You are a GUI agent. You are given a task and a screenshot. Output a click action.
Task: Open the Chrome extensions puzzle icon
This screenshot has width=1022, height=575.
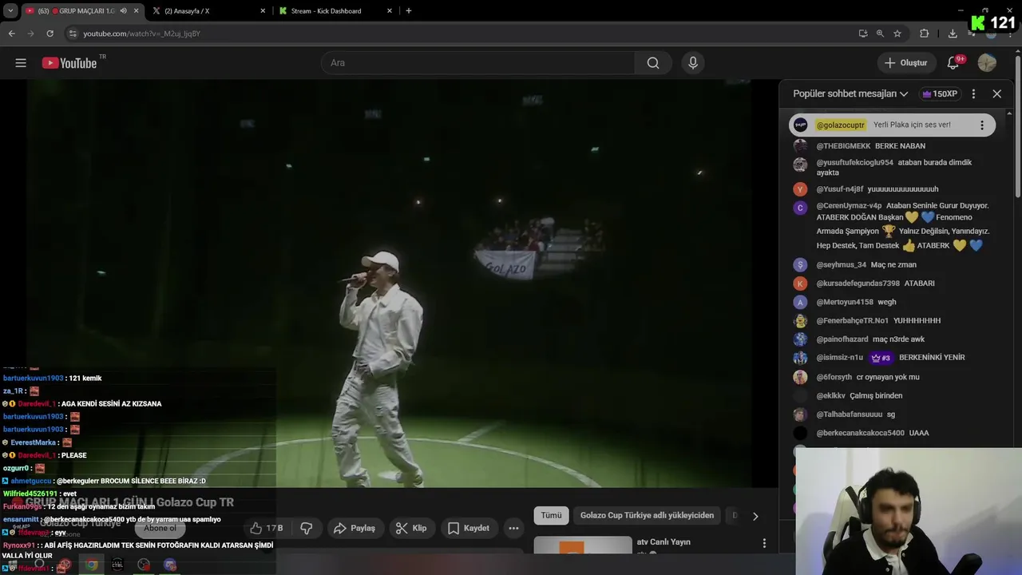click(x=925, y=34)
